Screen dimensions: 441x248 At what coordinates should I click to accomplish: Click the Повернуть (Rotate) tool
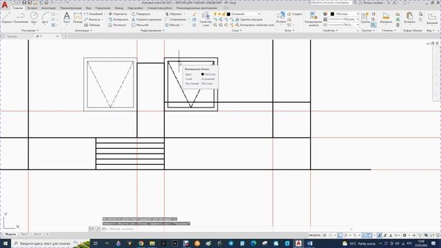141,14
